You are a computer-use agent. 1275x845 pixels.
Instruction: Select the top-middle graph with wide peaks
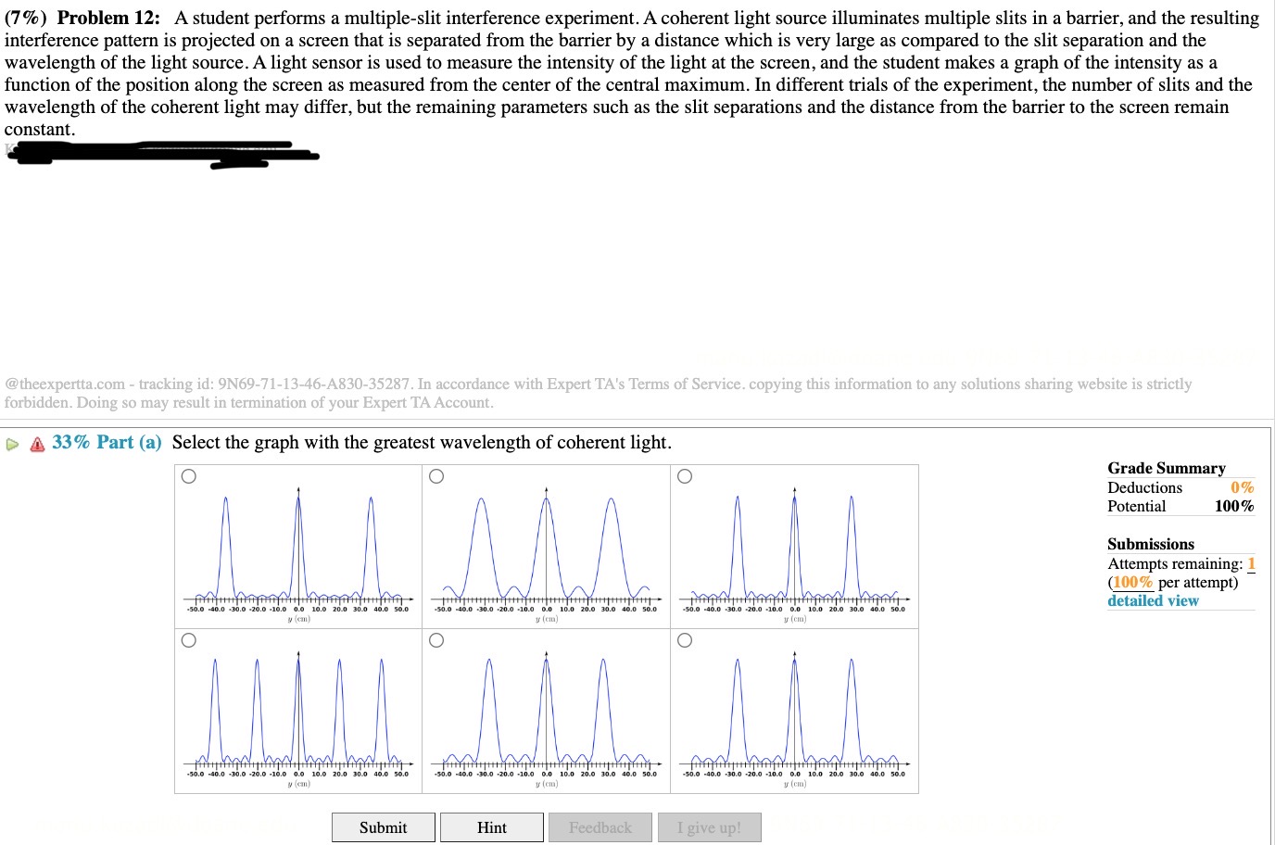coord(436,475)
